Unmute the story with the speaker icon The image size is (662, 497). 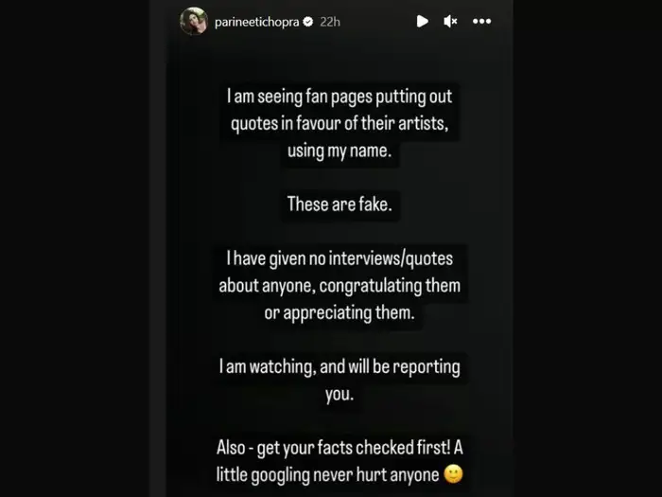point(450,21)
